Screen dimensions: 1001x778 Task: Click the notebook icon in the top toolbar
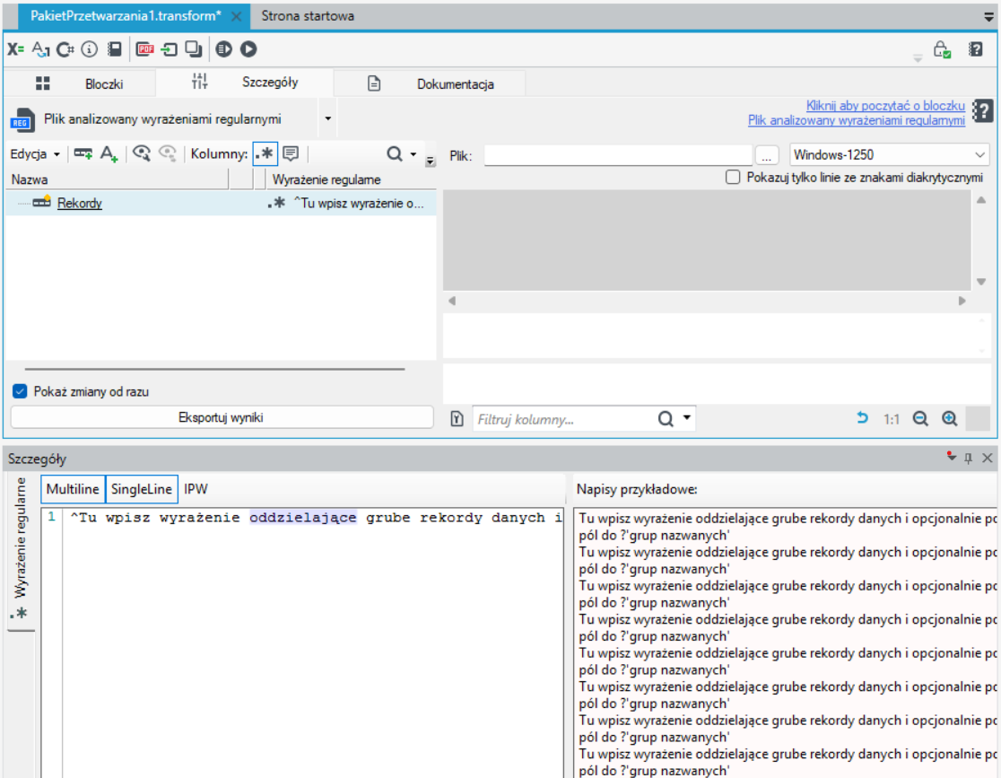(x=114, y=49)
